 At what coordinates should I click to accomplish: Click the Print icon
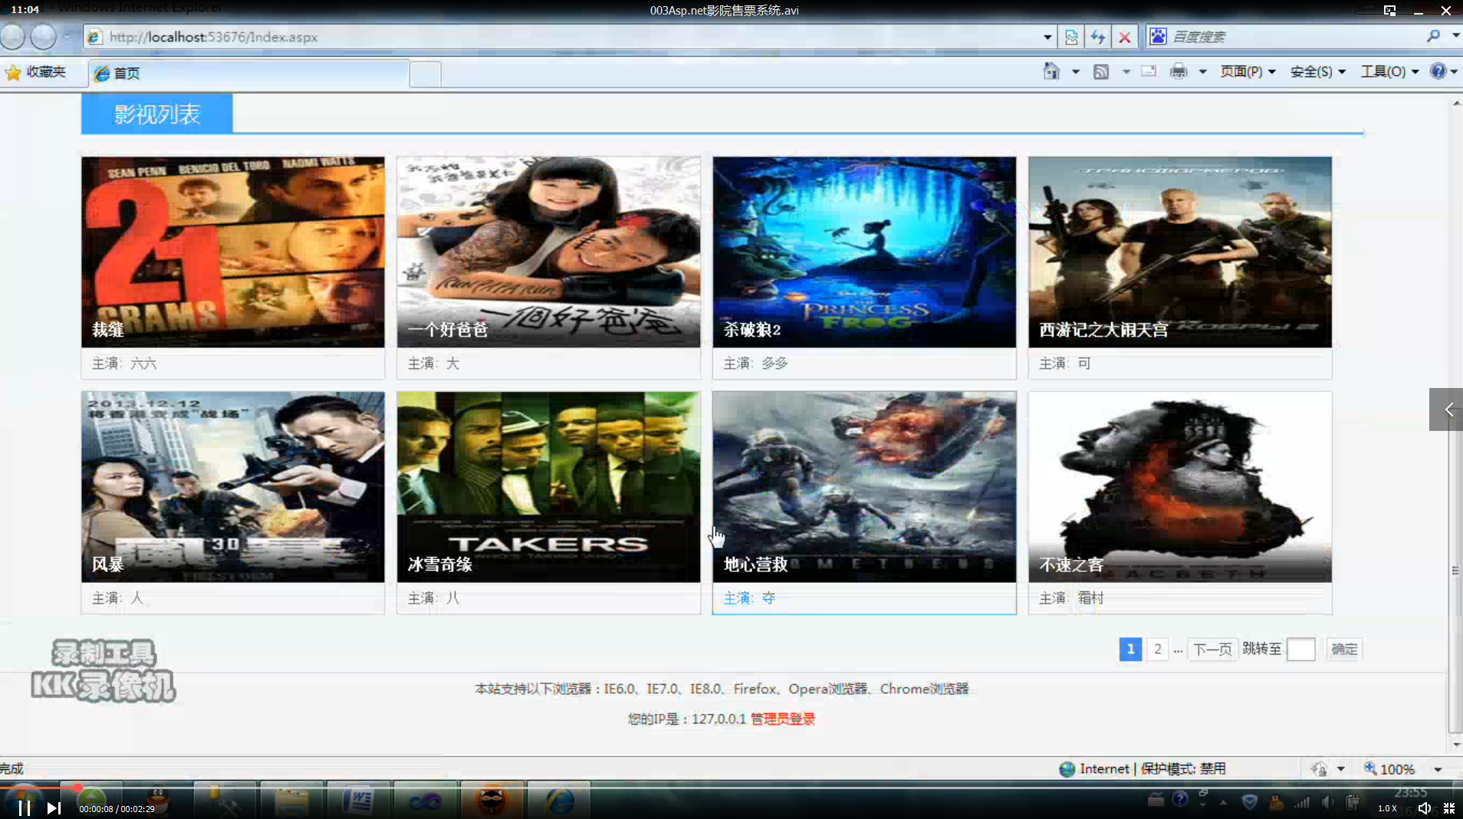1179,71
